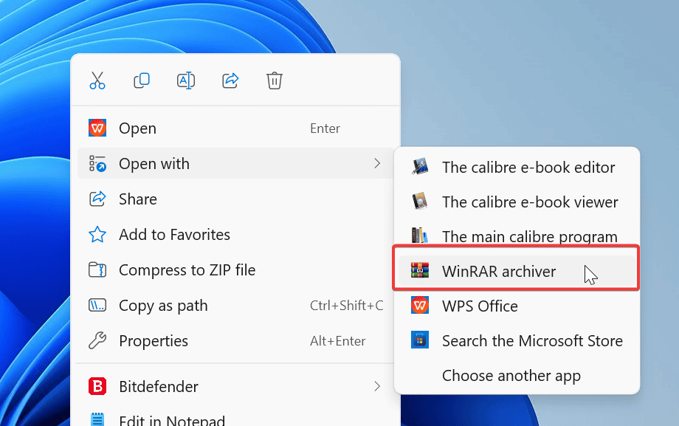Click the Add to Favorites star icon

pyautogui.click(x=97, y=235)
